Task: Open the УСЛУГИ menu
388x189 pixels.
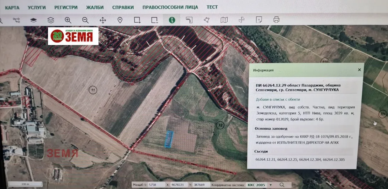Action: (37, 7)
